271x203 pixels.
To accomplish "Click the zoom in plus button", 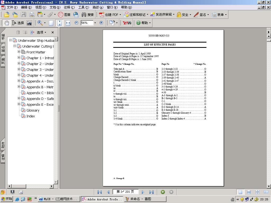I will coord(101,23).
